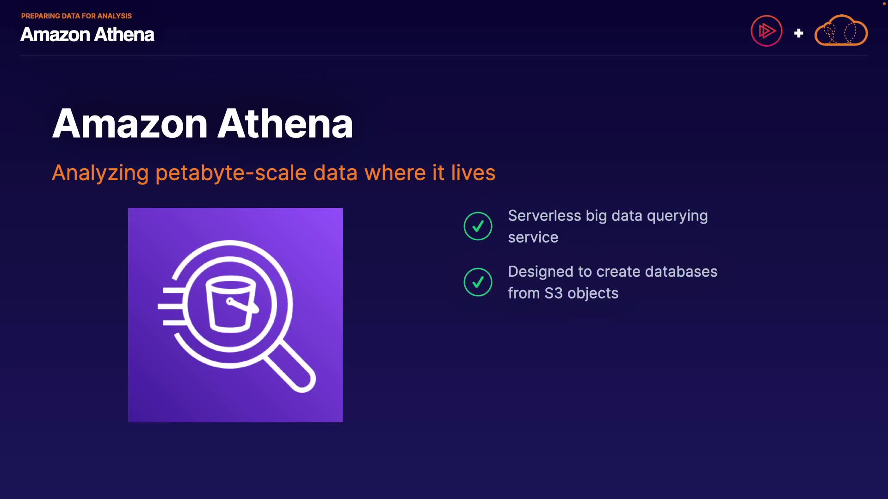The height and width of the screenshot is (499, 888).
Task: Click the orange A Cloud Guru cloud logo
Action: (x=841, y=31)
